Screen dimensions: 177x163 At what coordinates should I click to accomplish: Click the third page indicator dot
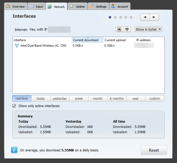(x=120, y=17)
